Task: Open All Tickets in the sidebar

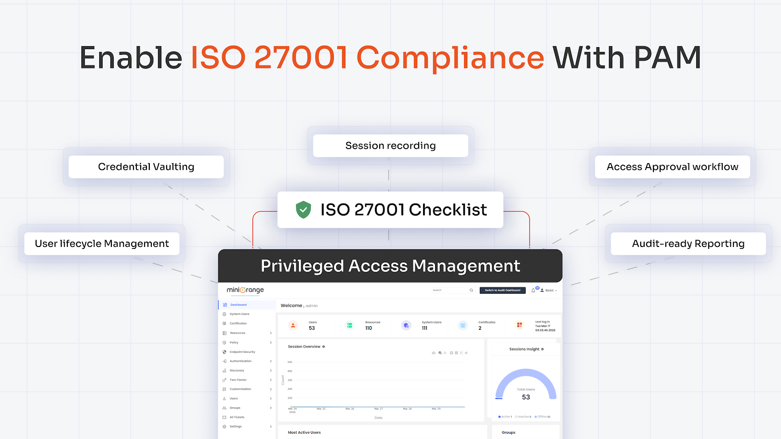Action: (x=237, y=417)
